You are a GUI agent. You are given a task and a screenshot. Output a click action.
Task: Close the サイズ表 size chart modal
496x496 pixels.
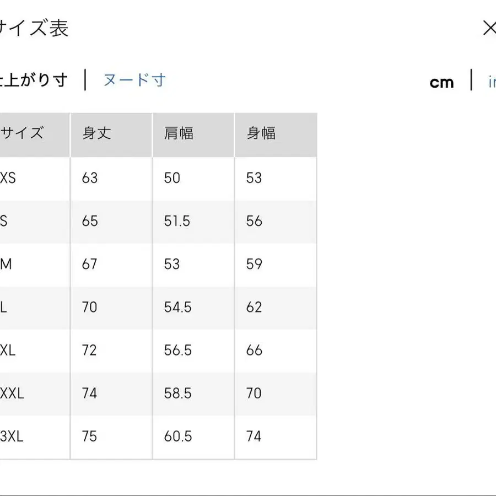tap(489, 28)
